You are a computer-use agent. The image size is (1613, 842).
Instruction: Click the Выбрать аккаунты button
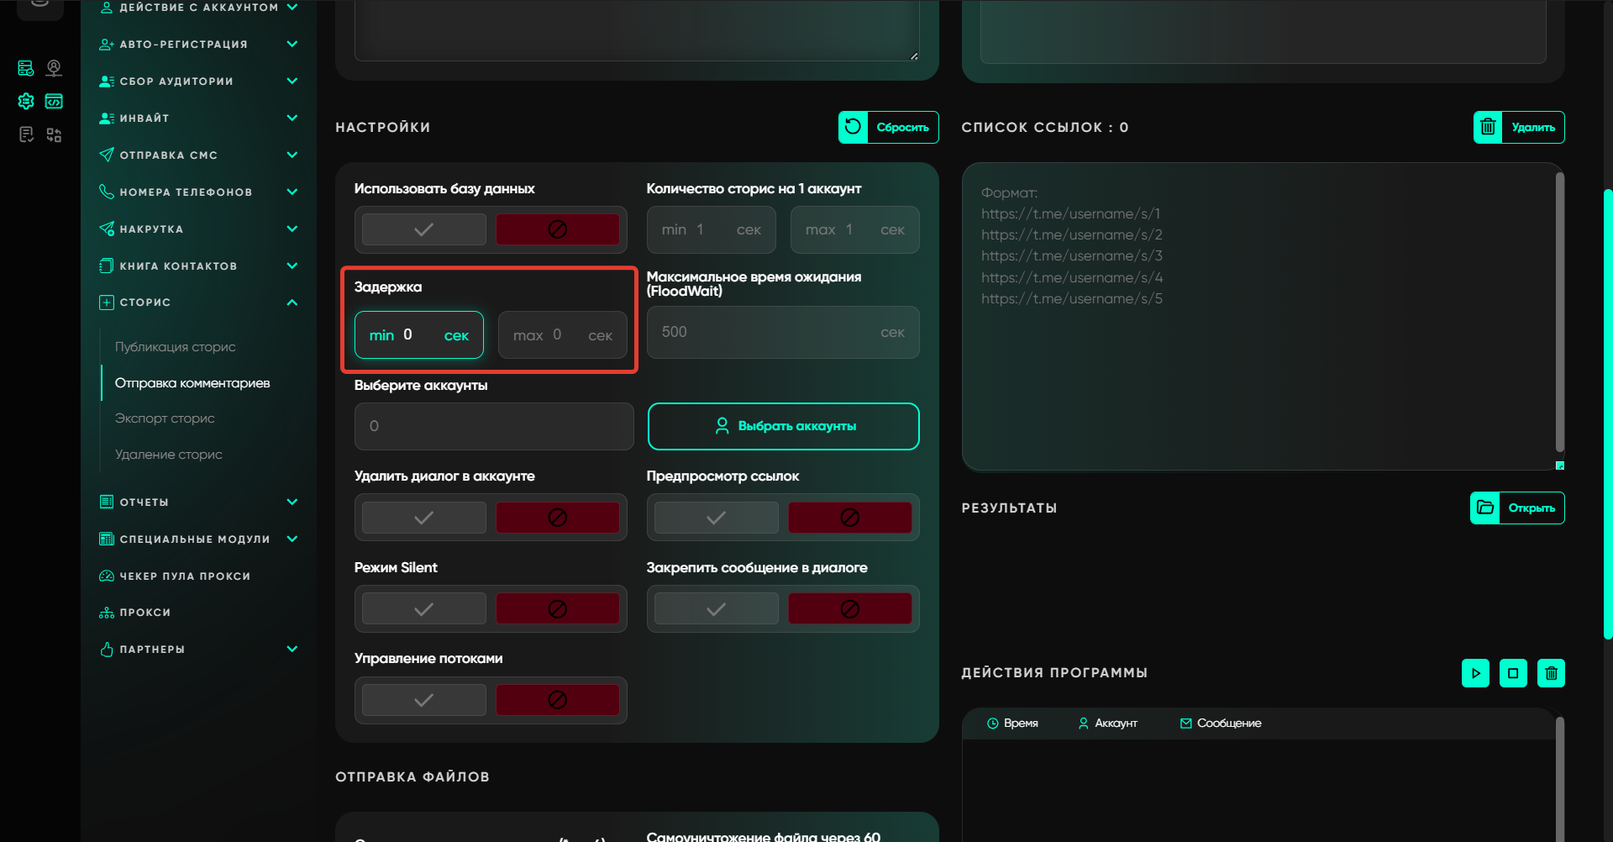783,426
